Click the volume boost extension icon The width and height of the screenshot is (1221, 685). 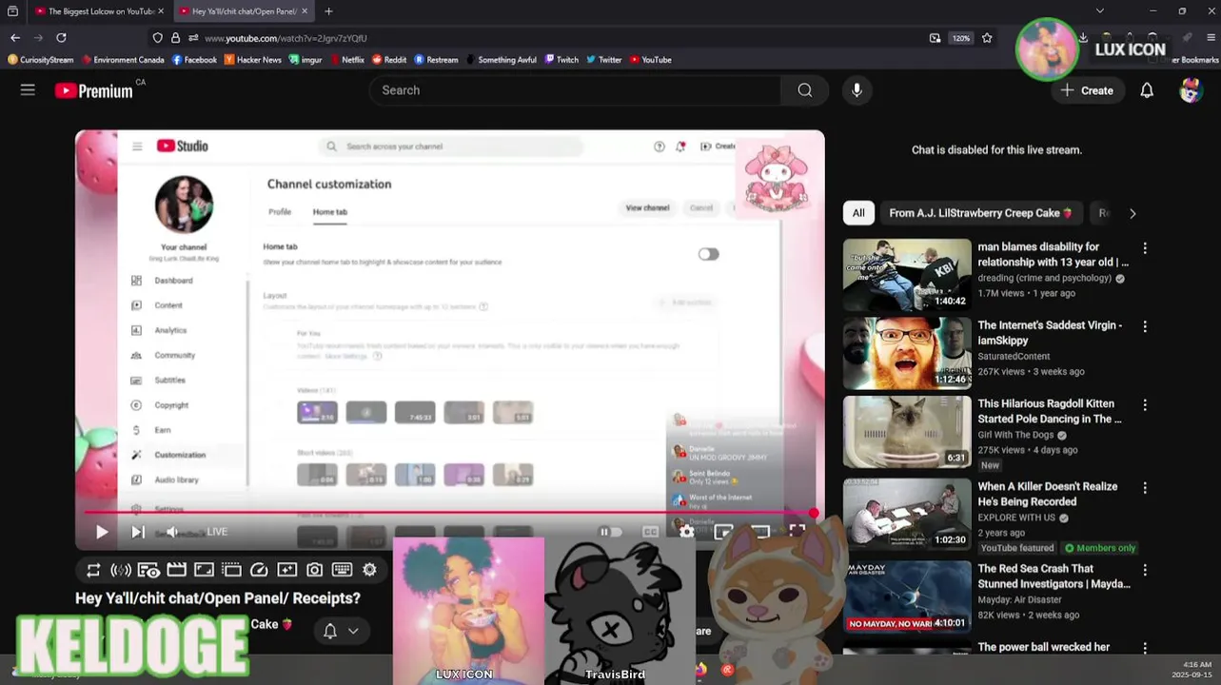[x=121, y=570]
